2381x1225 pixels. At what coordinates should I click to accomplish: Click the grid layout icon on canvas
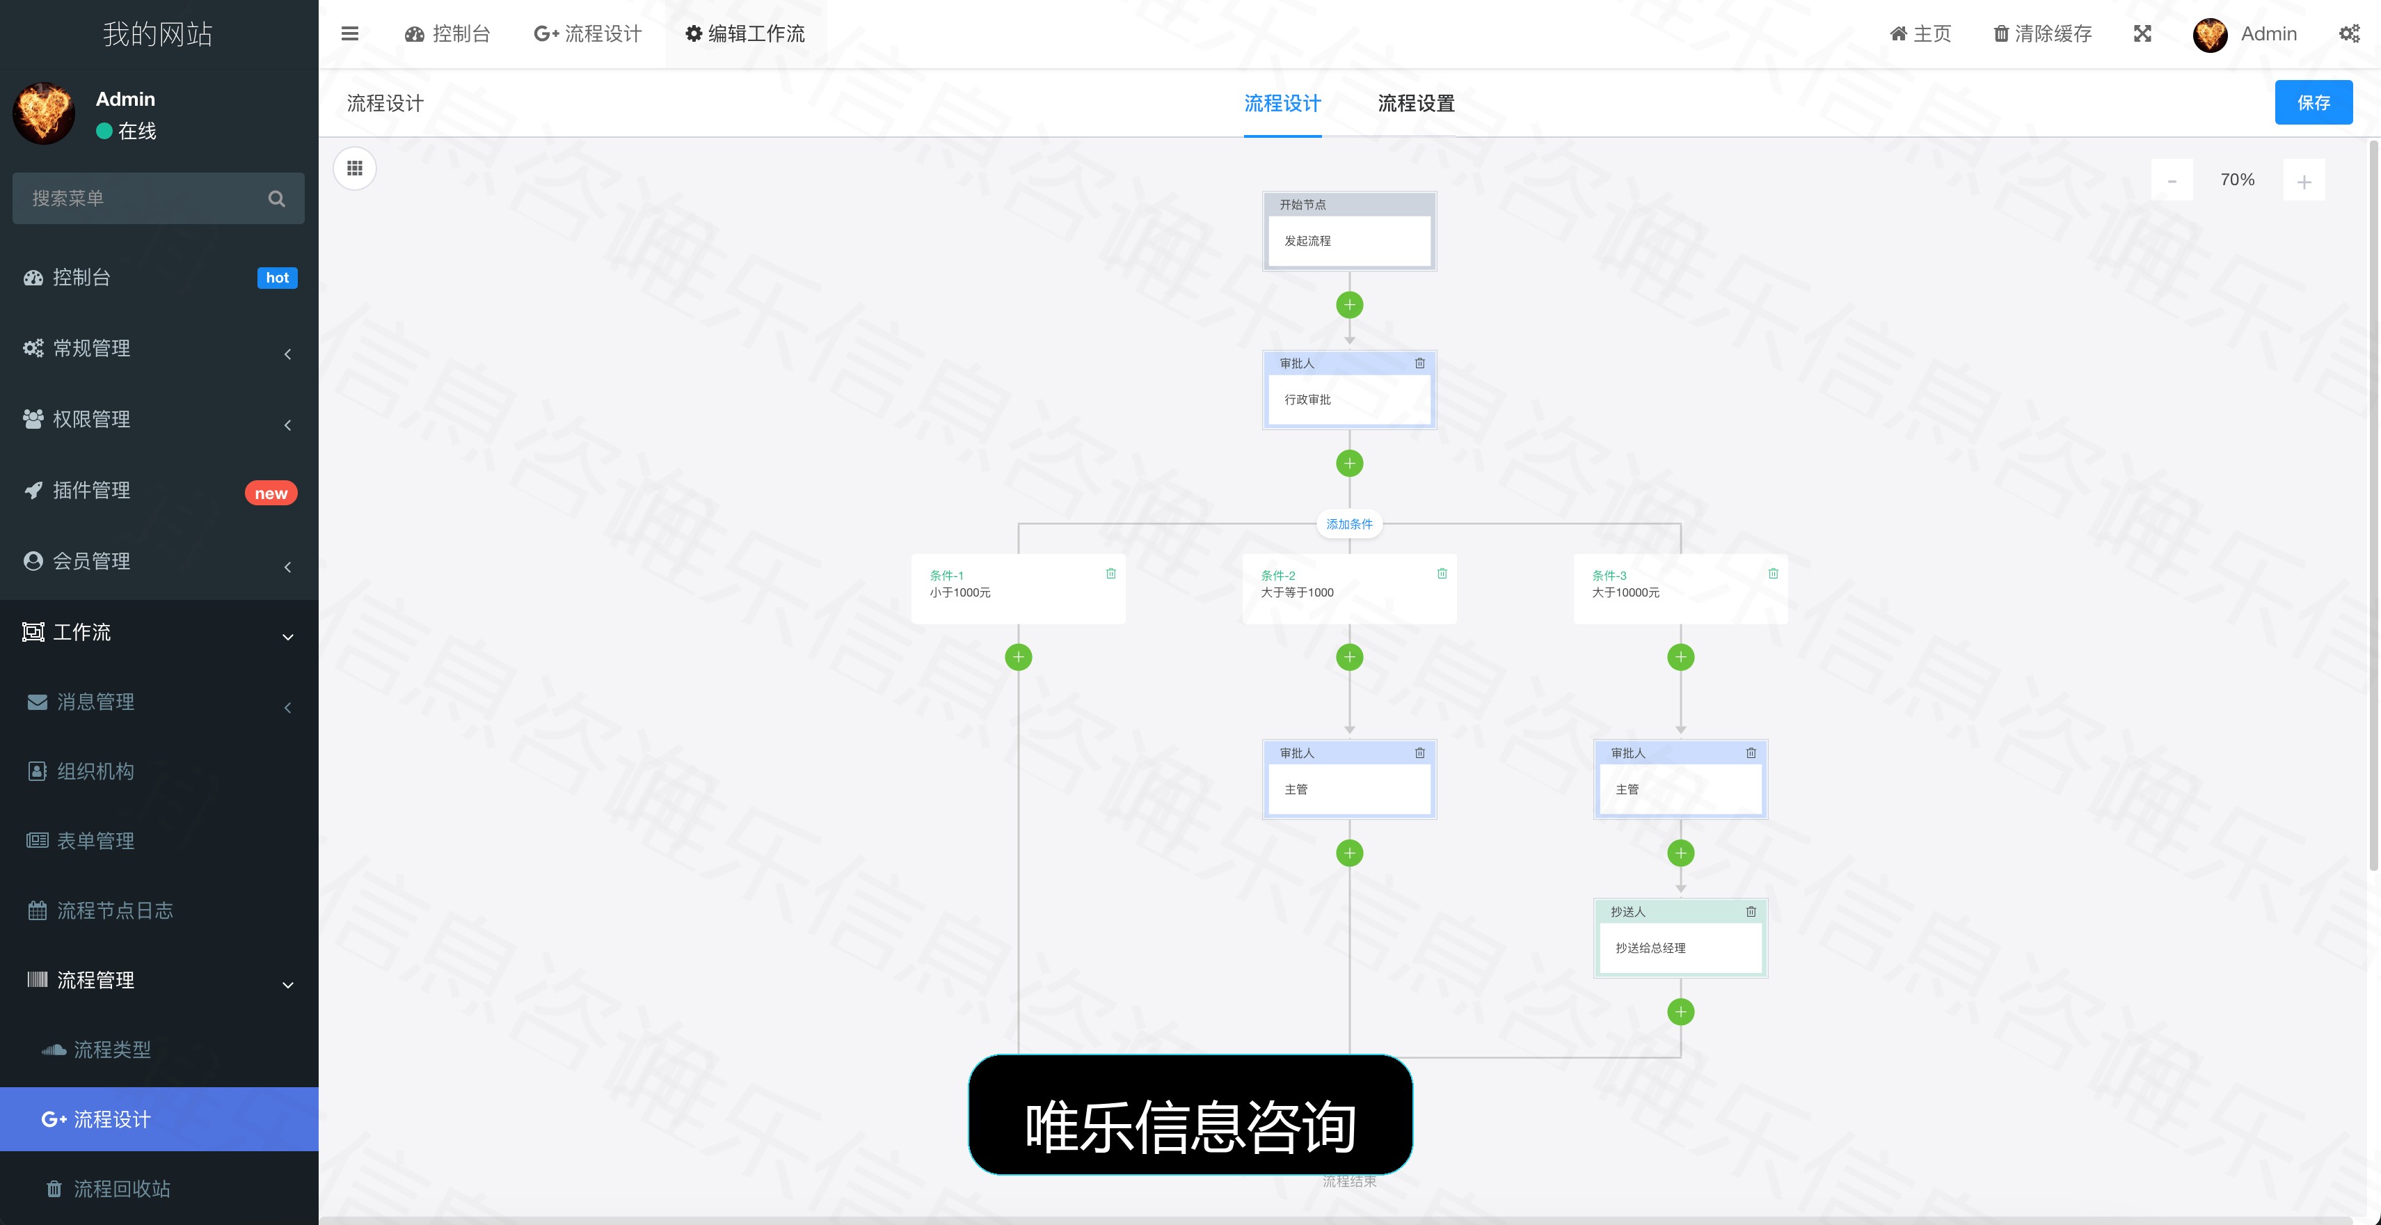coord(355,168)
